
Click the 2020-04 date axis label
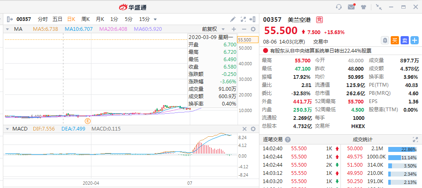pyautogui.click(x=91, y=183)
